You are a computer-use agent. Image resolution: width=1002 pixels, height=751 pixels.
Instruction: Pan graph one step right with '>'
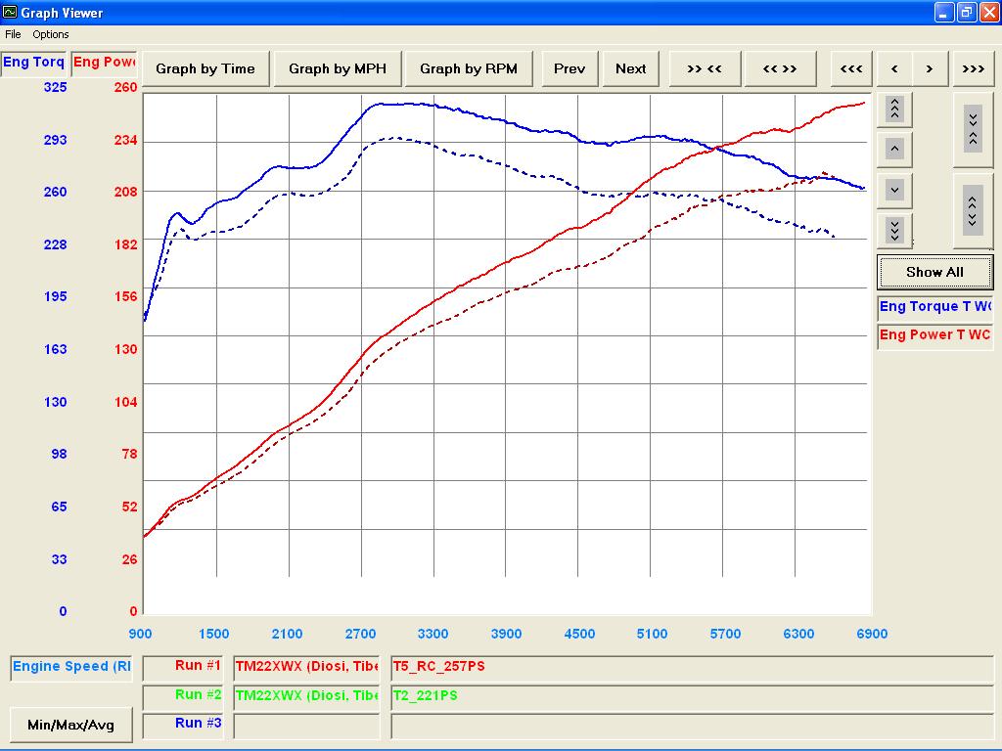coord(930,69)
